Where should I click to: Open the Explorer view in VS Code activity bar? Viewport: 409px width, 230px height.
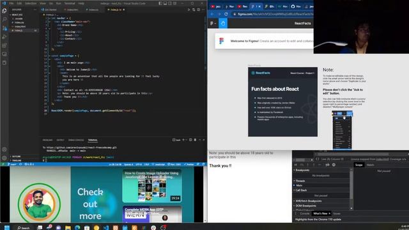[4, 11]
